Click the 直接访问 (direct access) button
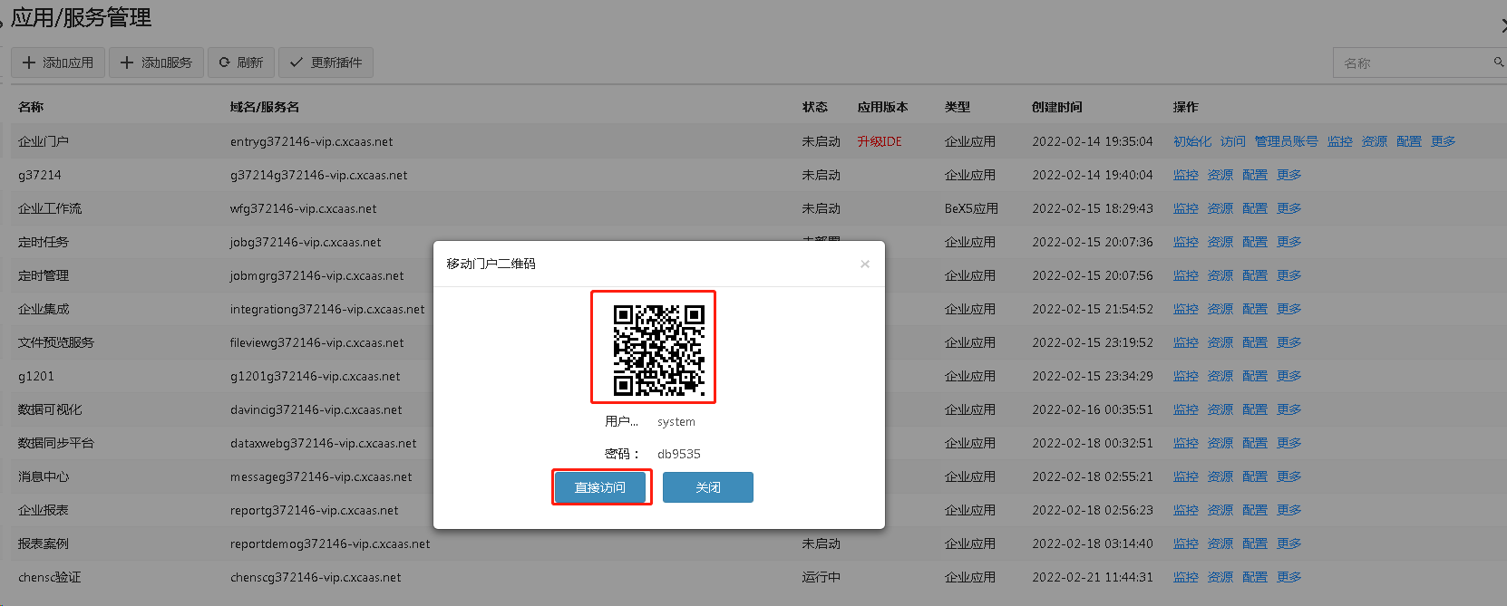The image size is (1507, 606). (x=600, y=487)
